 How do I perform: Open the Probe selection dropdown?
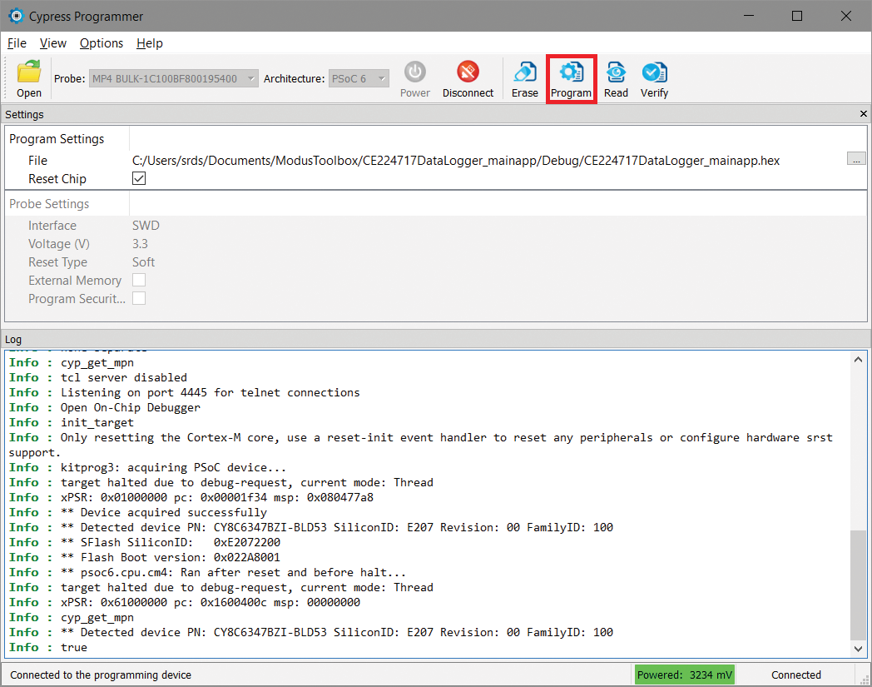coord(173,79)
